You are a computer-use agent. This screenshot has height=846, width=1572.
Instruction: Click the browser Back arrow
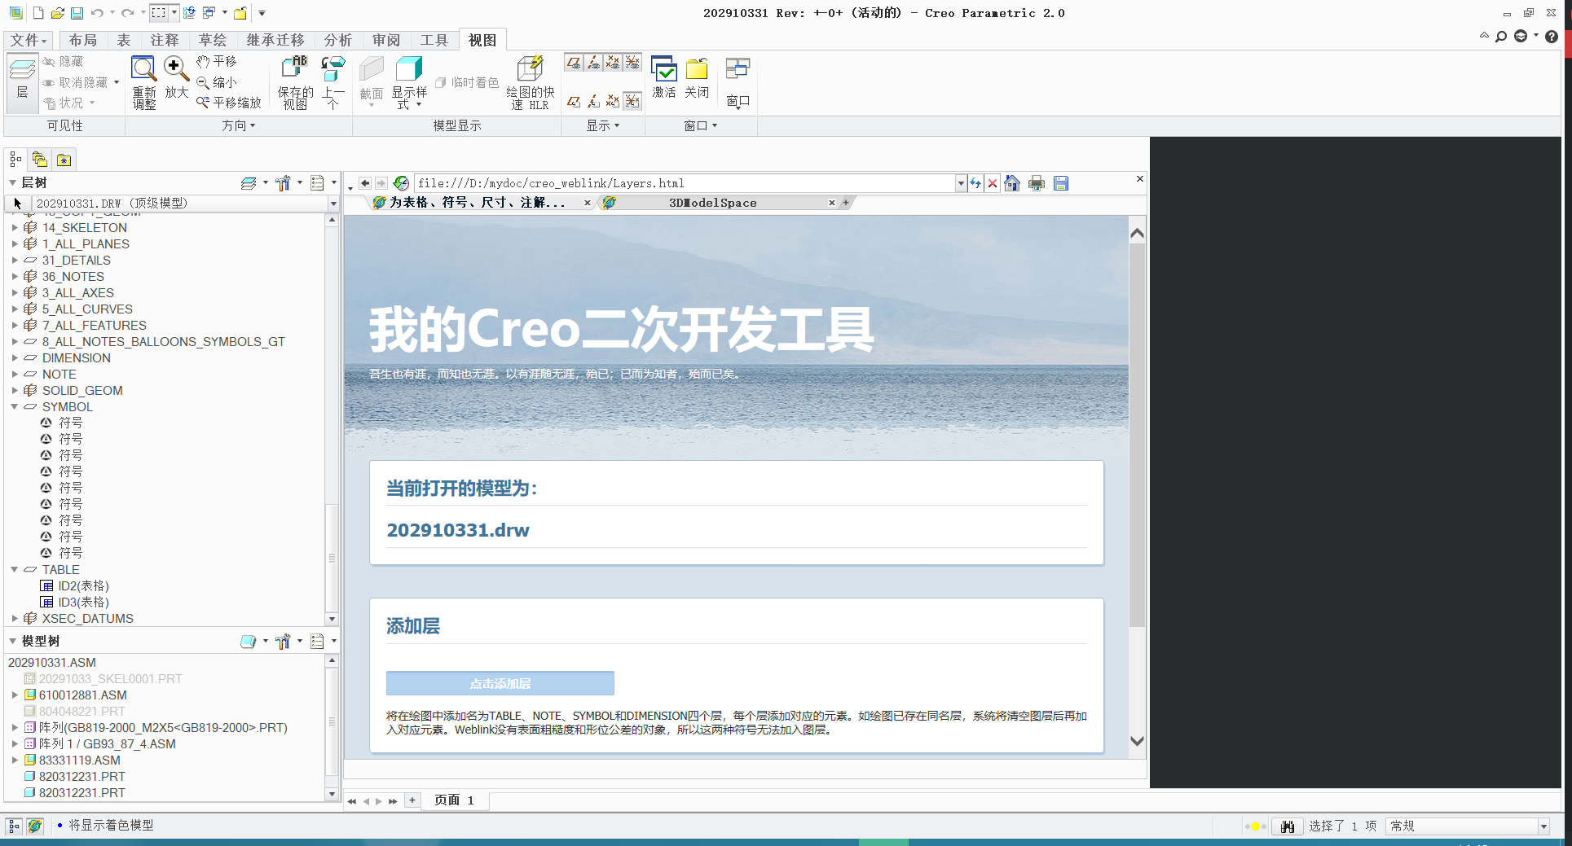click(x=365, y=183)
